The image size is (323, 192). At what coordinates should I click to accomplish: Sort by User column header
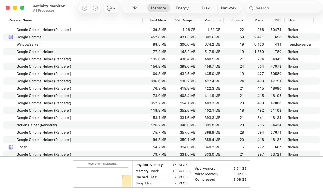(x=292, y=20)
